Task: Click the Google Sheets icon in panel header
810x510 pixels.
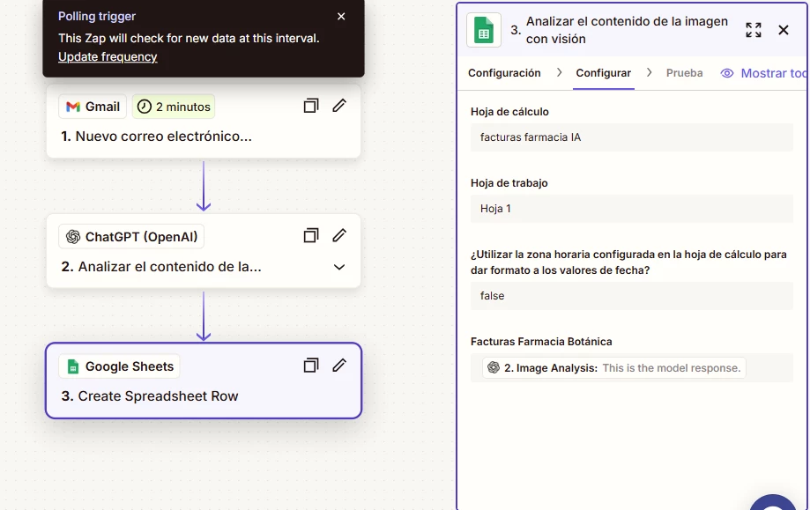Action: coord(484,30)
